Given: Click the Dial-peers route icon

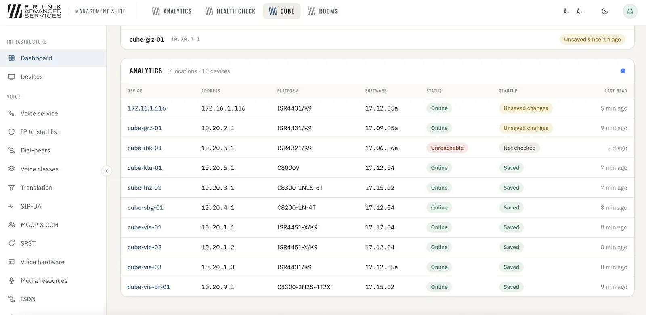Looking at the screenshot, I should tap(12, 150).
